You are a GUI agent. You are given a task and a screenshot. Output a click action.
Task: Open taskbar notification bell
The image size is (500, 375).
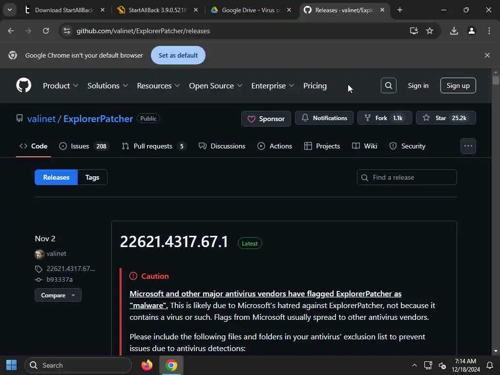point(489,365)
